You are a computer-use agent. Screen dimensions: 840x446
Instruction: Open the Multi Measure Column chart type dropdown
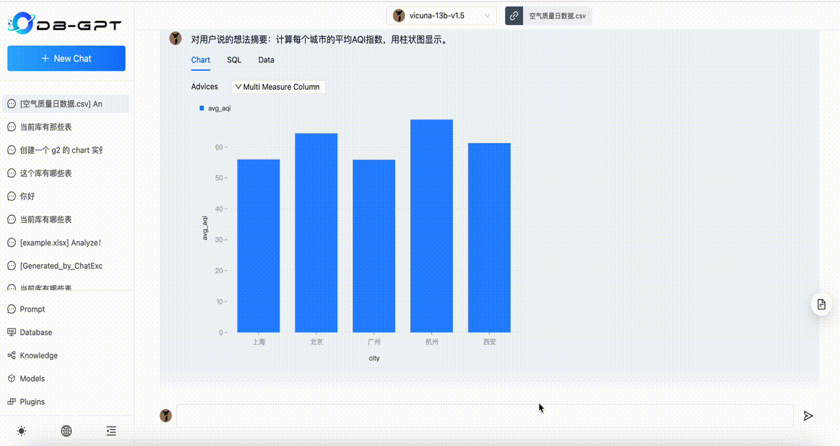pyautogui.click(x=278, y=86)
